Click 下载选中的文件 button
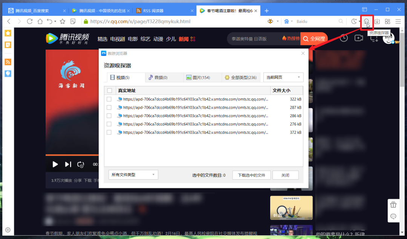407x239 pixels. coord(251,175)
